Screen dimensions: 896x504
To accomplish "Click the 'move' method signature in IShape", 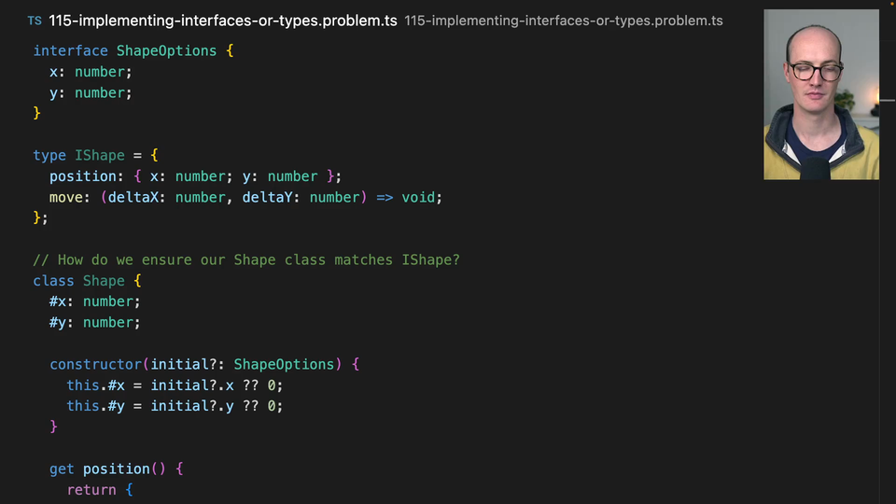I will pyautogui.click(x=66, y=197).
